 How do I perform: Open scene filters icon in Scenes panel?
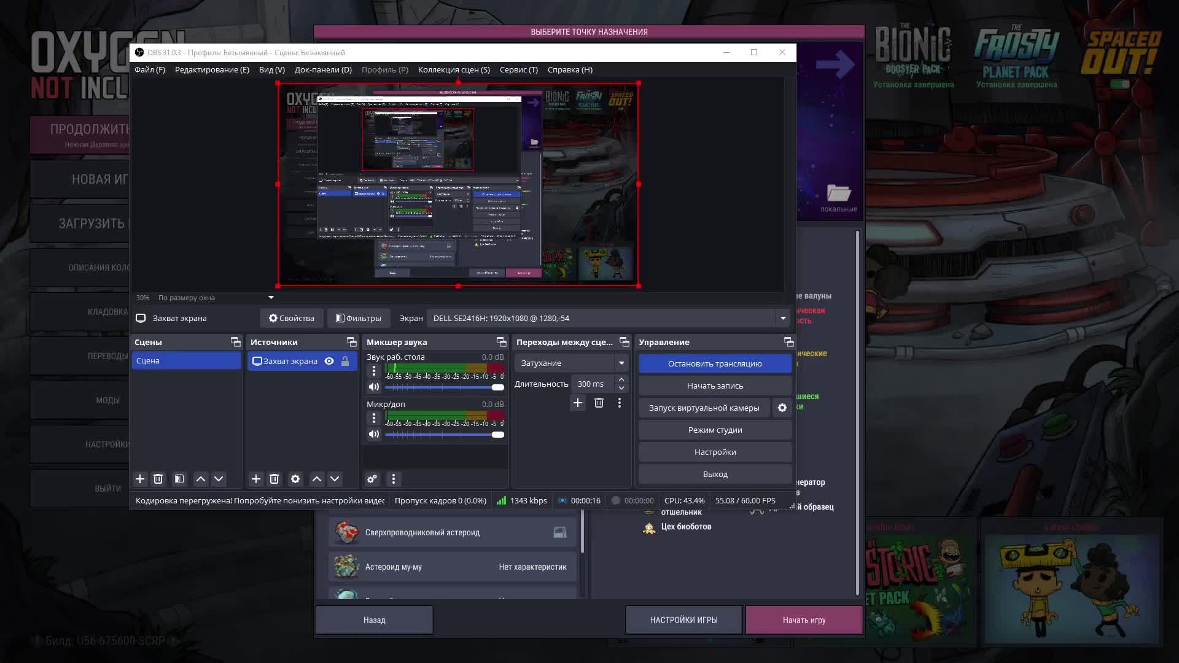pyautogui.click(x=179, y=479)
